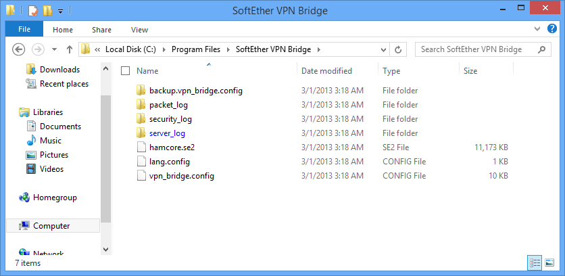Navigate to Local Disk (C:) breadcrumb
Viewport: 565px width, 276px height.
coord(130,49)
